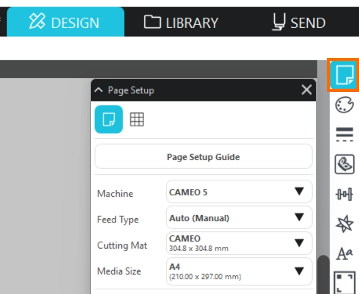Open the Image Effects panel
Screen dimensions: 359x294
[x=344, y=164]
